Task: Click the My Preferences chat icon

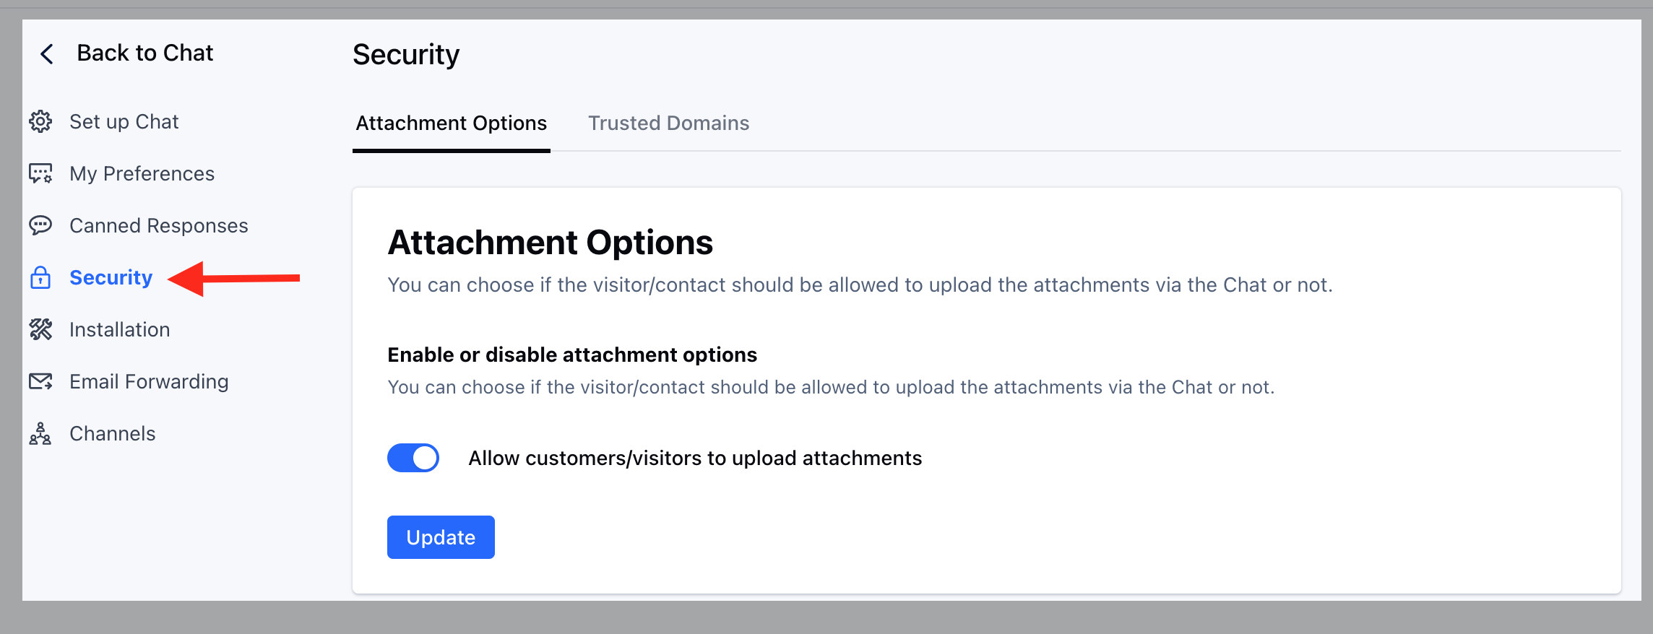Action: click(x=40, y=173)
